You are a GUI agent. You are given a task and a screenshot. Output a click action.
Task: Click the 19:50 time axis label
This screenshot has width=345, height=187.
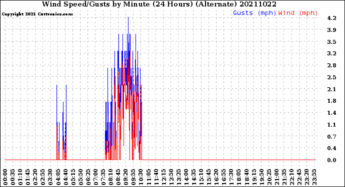[262, 177]
